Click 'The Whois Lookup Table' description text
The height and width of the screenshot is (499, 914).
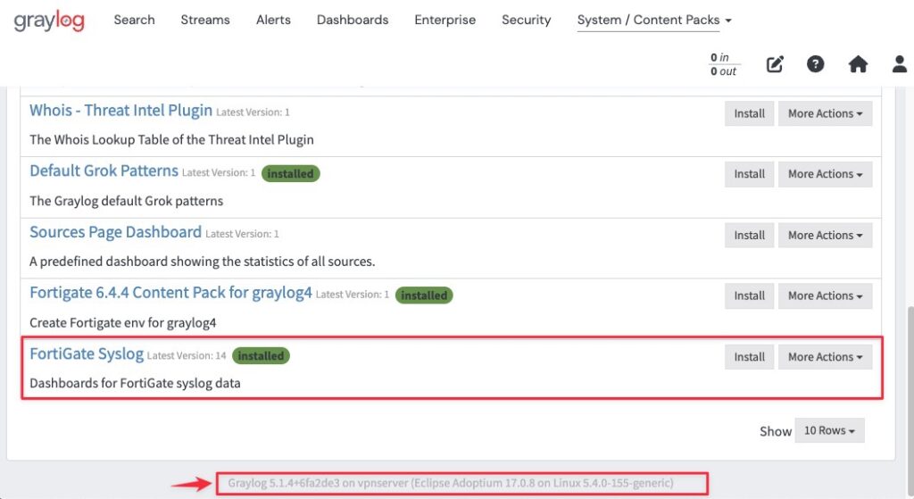click(171, 140)
